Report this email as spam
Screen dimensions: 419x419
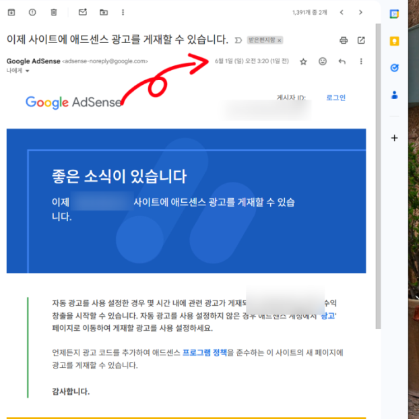click(32, 12)
